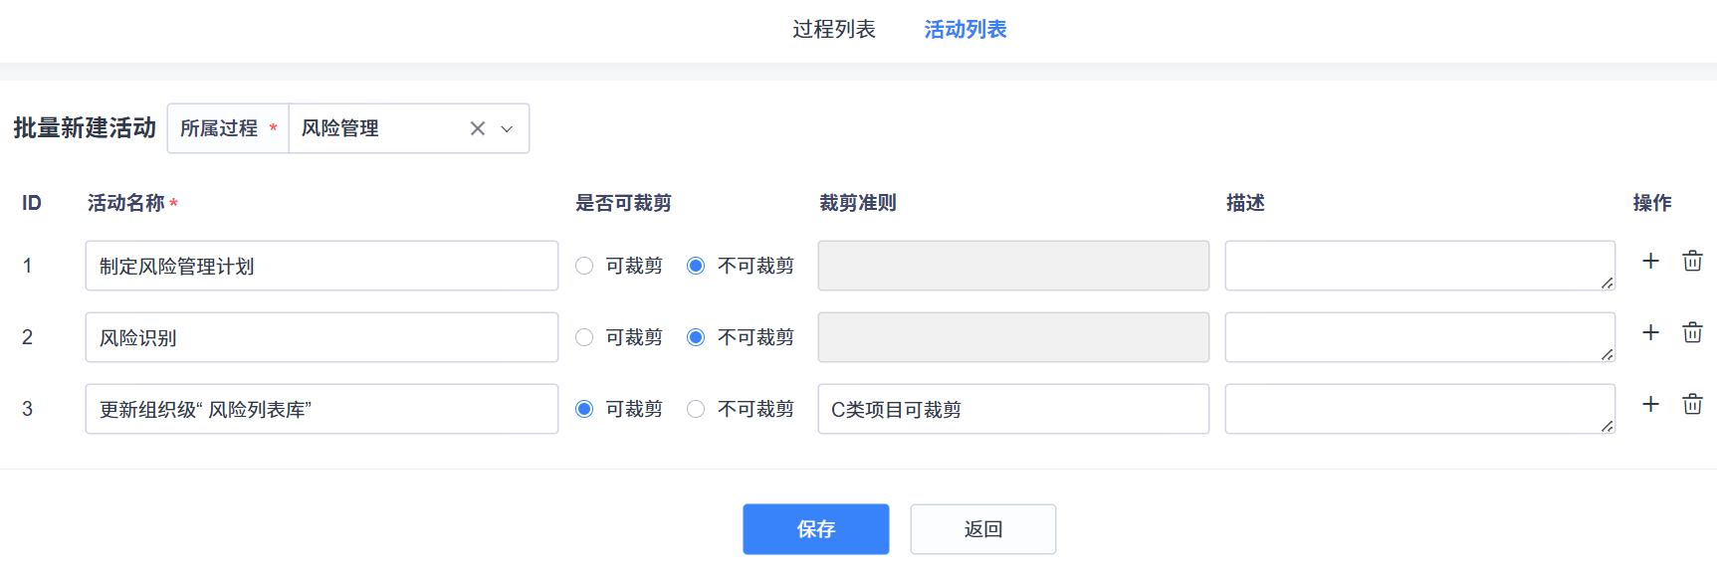Image resolution: width=1717 pixels, height=579 pixels.
Task: Switch to the 过程列表 tab
Action: click(x=834, y=30)
